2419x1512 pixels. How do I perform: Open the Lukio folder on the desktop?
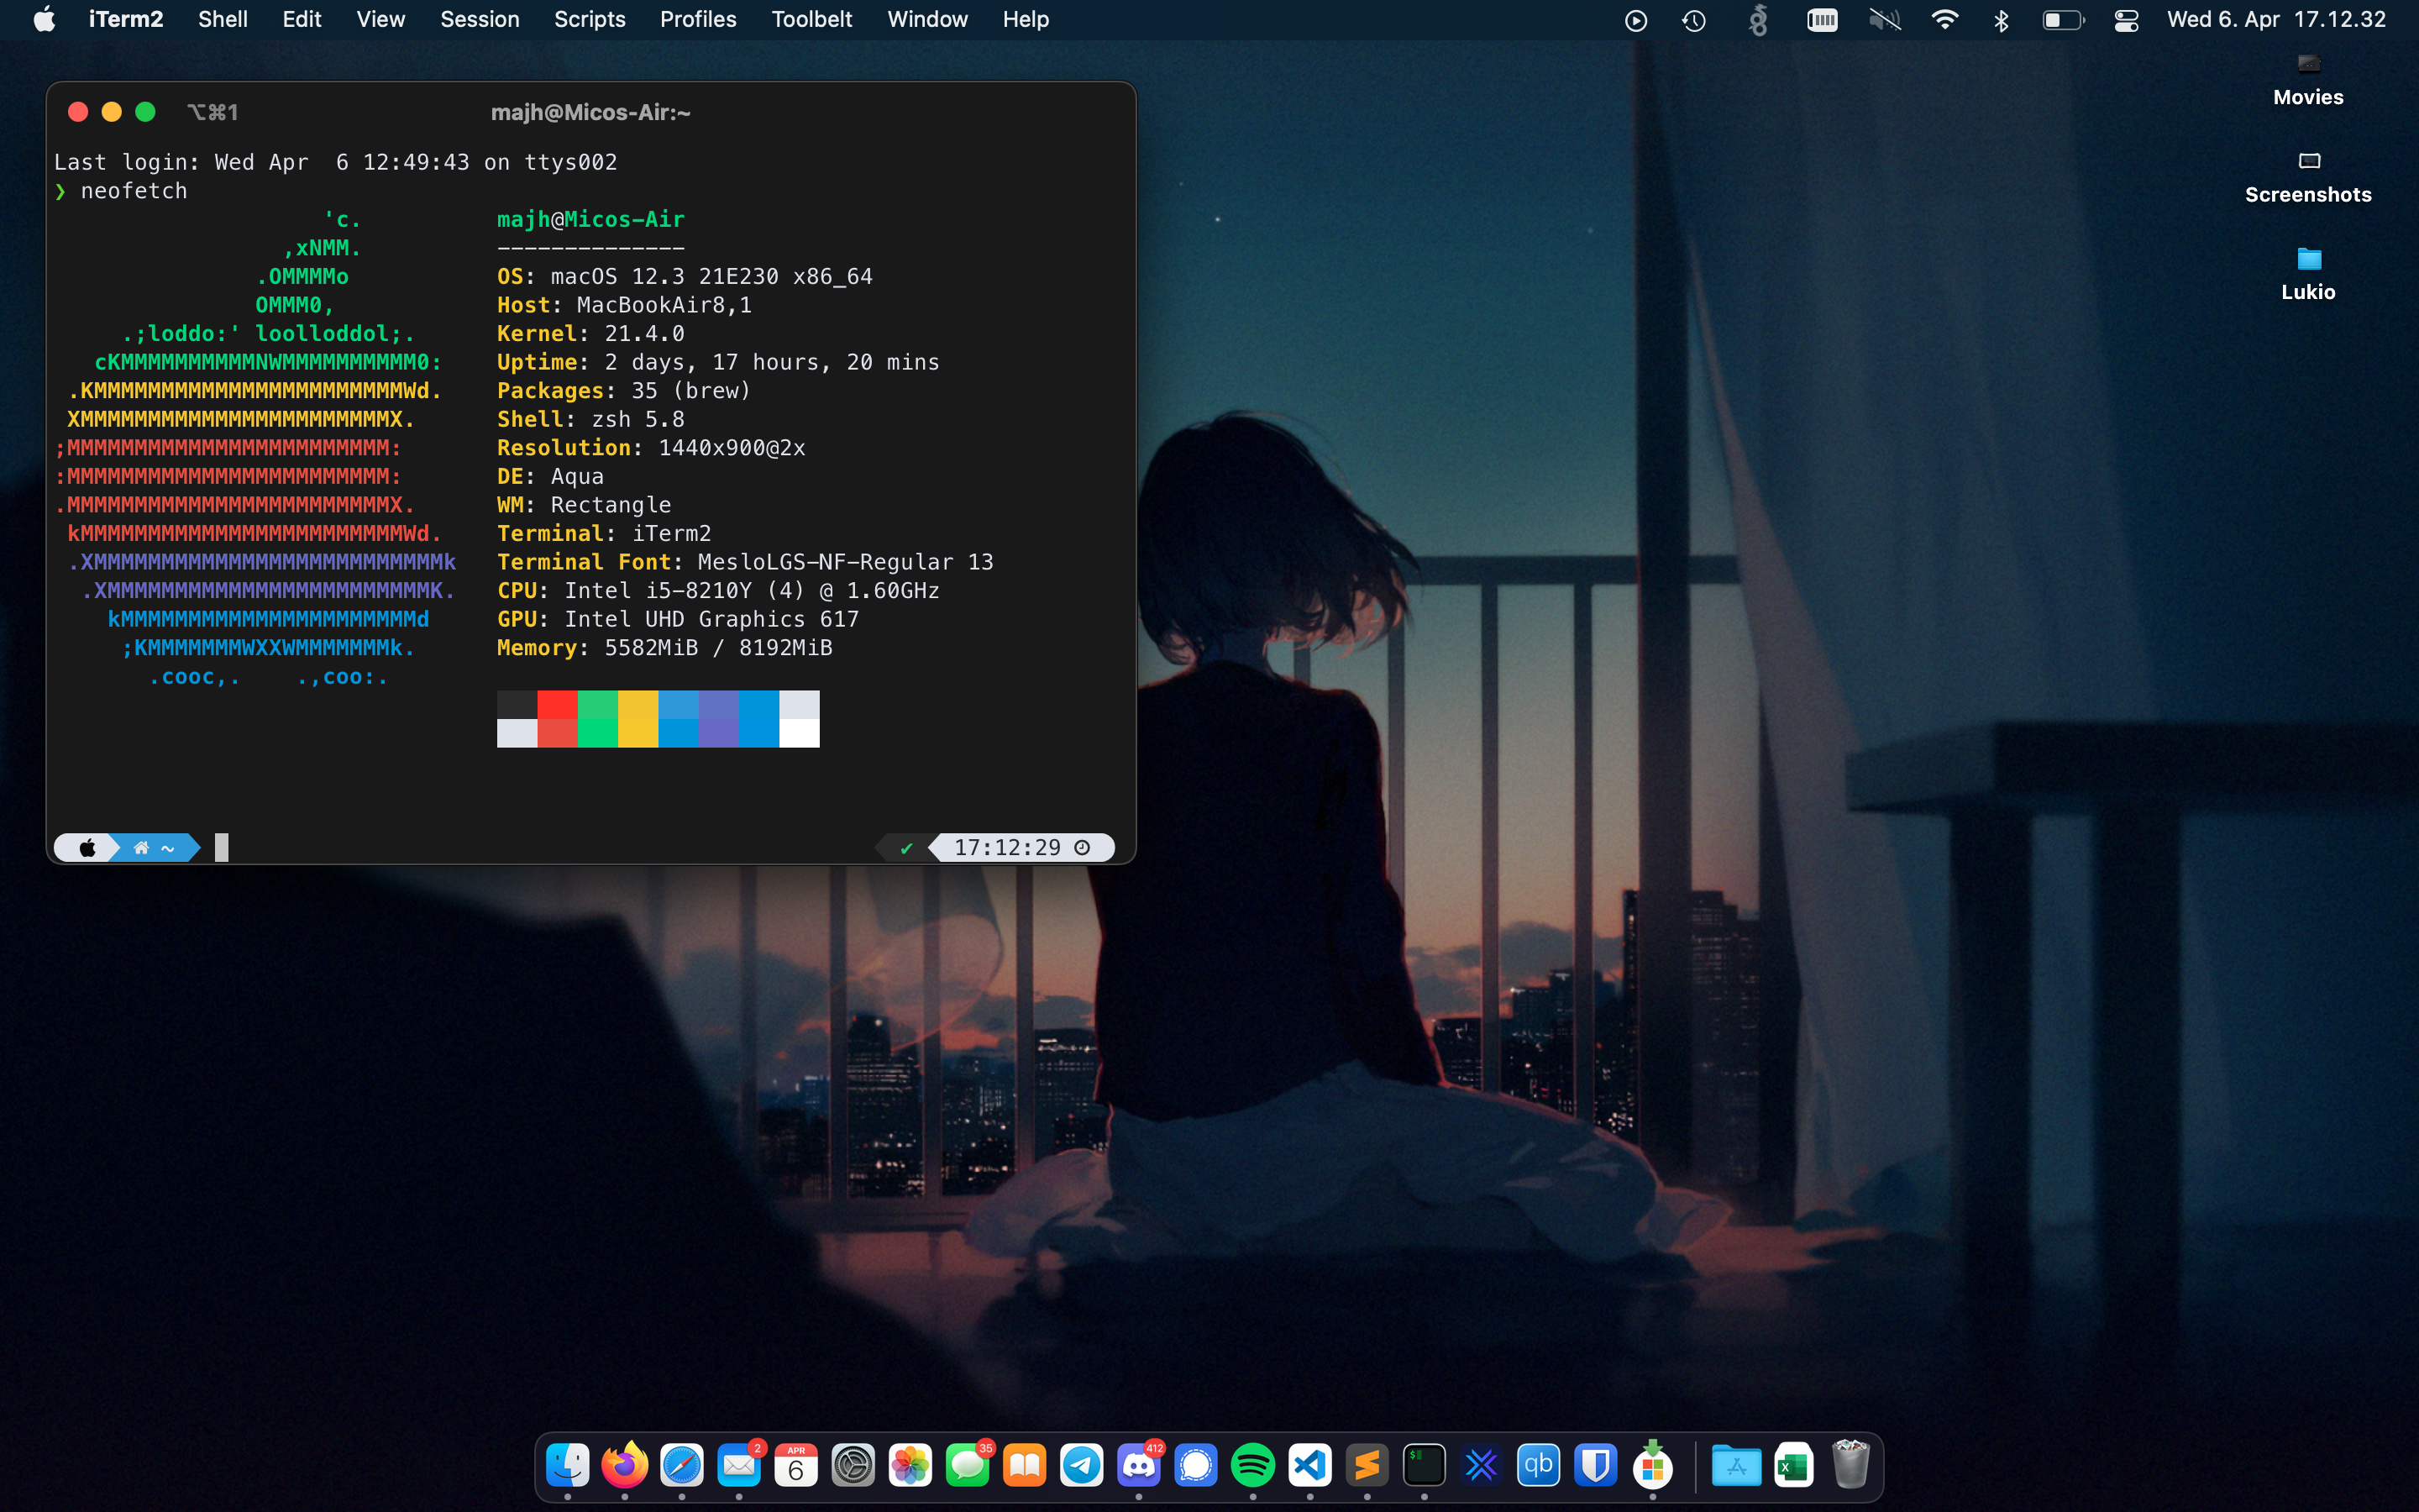coord(2308,260)
